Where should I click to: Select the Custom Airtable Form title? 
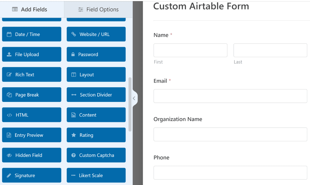tap(201, 6)
